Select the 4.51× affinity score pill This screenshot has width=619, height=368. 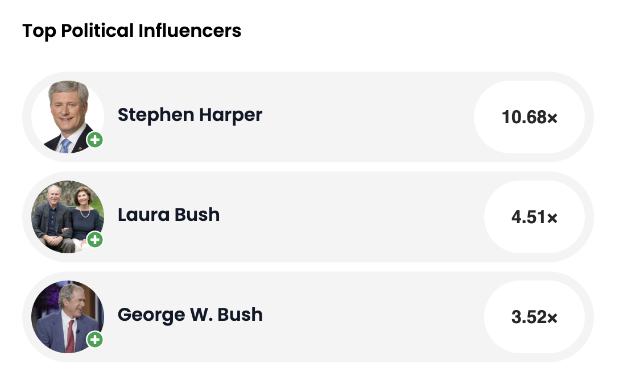pos(534,217)
